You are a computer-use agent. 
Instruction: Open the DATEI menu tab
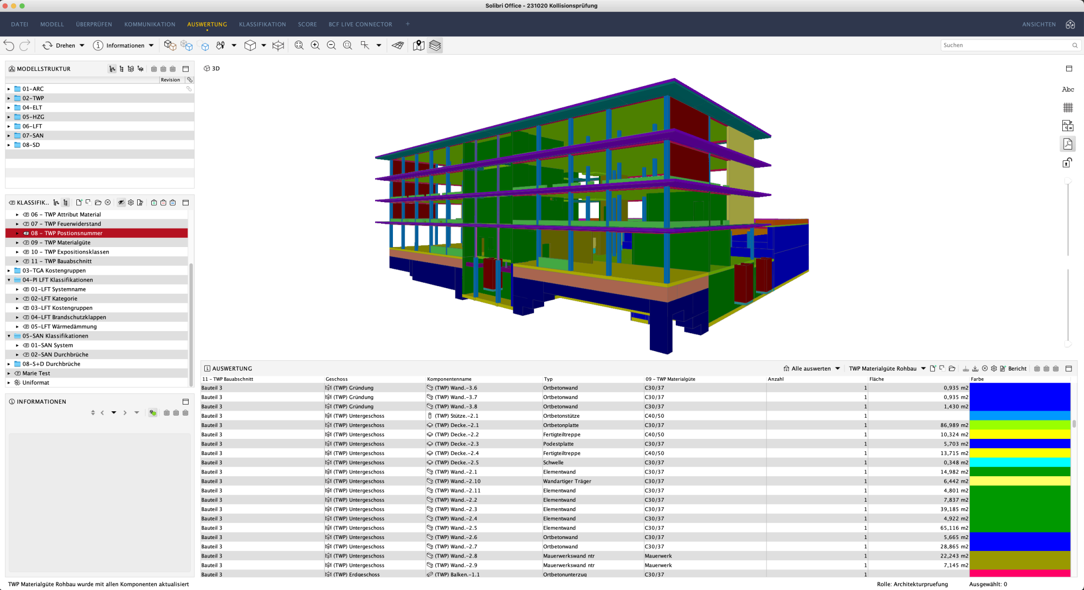point(20,24)
